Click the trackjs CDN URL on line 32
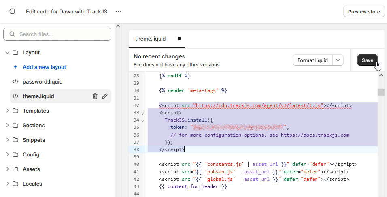The image size is (387, 197). pos(258,105)
